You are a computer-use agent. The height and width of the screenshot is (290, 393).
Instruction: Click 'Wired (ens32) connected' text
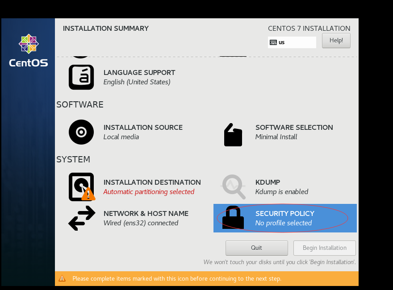tap(141, 223)
